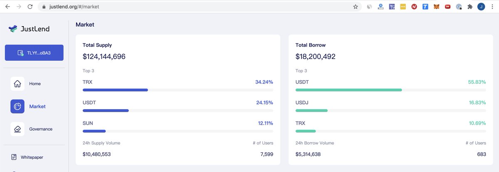Click the USDT supply progress bar

pos(178,111)
